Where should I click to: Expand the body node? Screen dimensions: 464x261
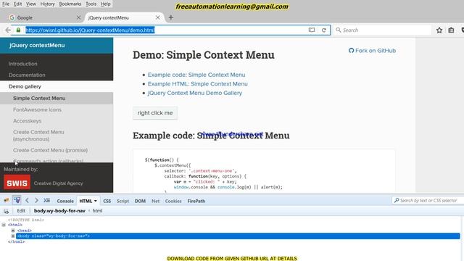click(x=13, y=236)
